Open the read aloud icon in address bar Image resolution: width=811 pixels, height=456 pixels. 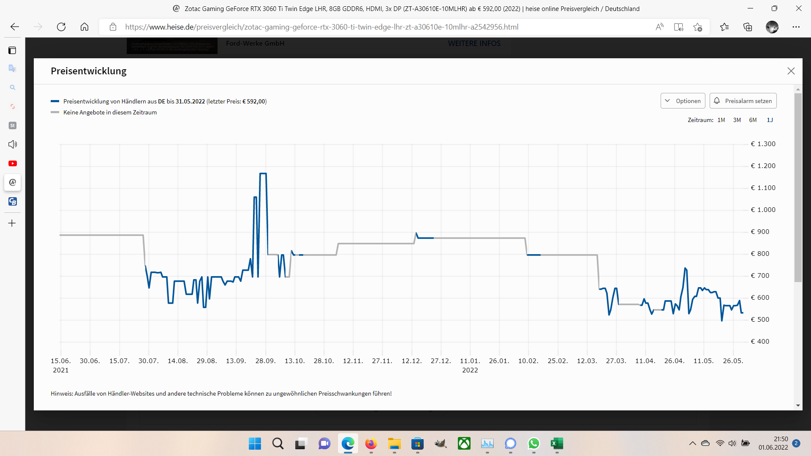659,27
